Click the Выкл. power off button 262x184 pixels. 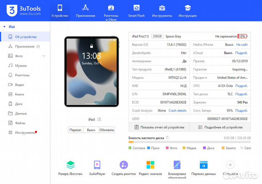[91, 130]
